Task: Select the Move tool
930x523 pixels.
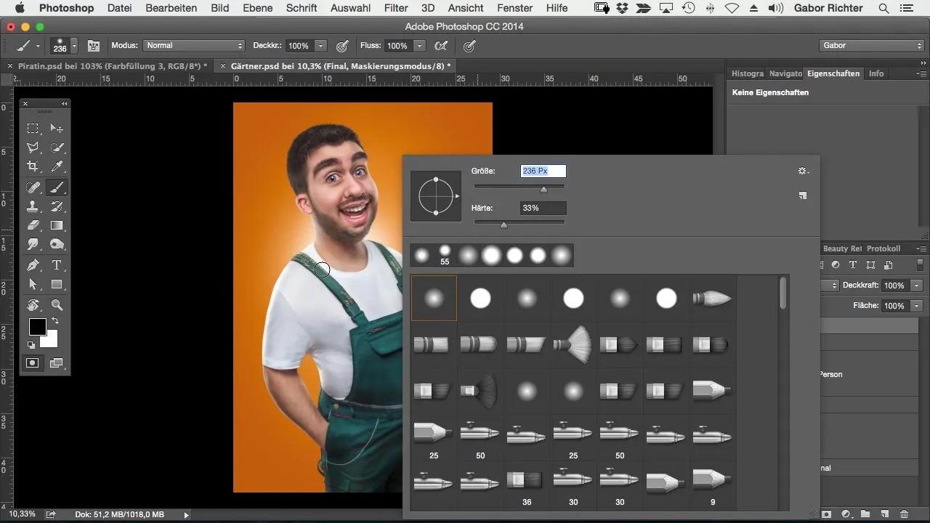Action: point(57,129)
